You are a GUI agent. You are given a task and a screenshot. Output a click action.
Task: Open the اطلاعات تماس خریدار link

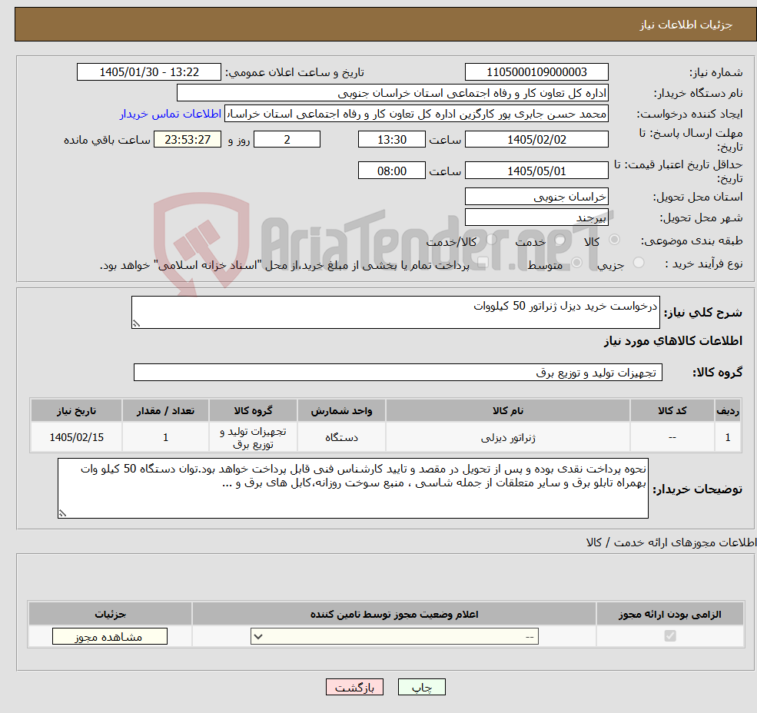[x=171, y=114]
